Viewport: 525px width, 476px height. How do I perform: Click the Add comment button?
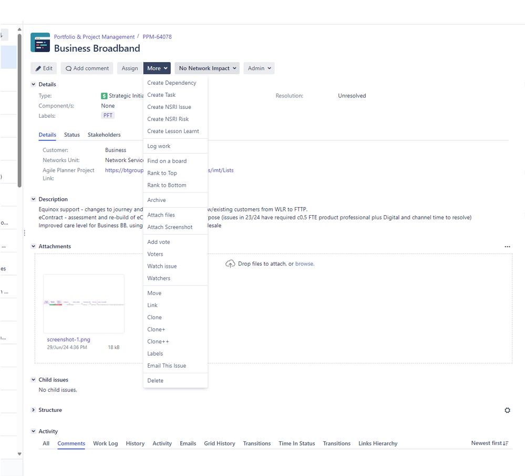coord(87,68)
